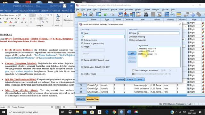Open the Transform menu in SPSS
The height and width of the screenshot is (115, 205).
104,9
